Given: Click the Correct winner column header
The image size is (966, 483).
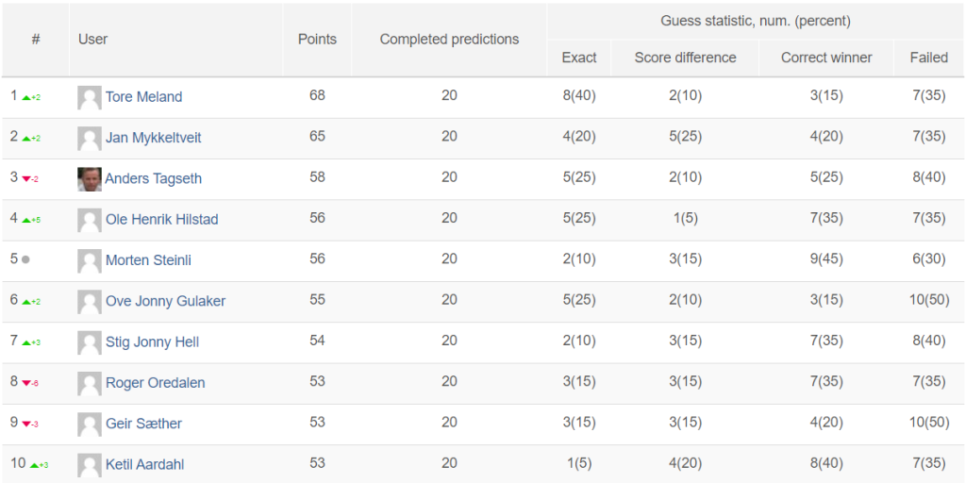Looking at the screenshot, I should click(x=826, y=58).
